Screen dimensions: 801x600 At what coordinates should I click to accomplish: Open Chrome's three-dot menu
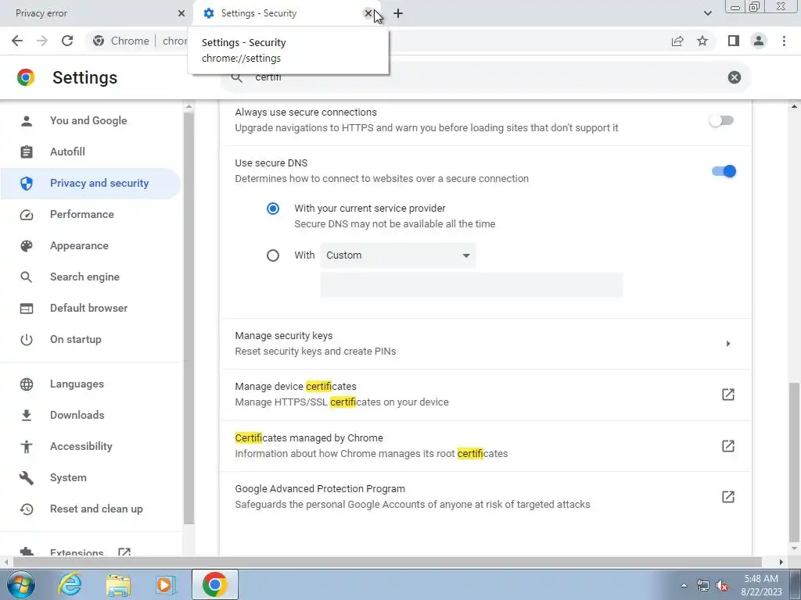pyautogui.click(x=784, y=41)
